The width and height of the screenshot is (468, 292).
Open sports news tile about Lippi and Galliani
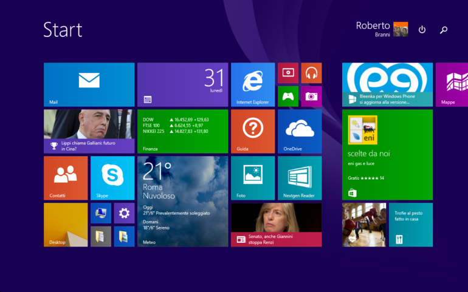point(89,131)
